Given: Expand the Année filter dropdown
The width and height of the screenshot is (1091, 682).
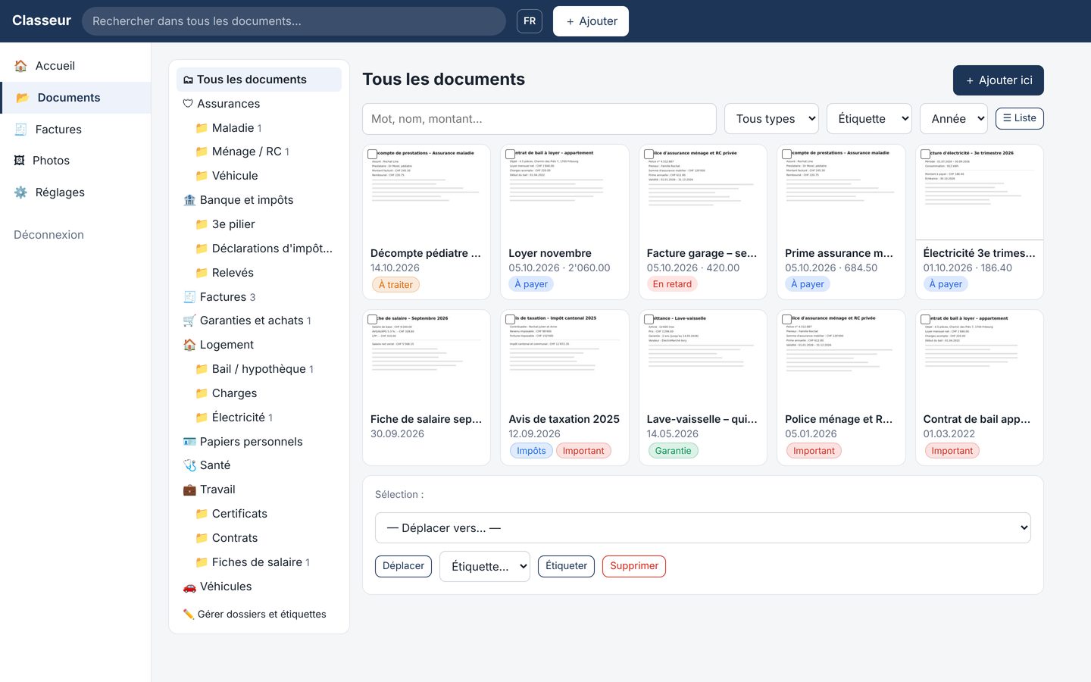Looking at the screenshot, I should click(x=954, y=119).
